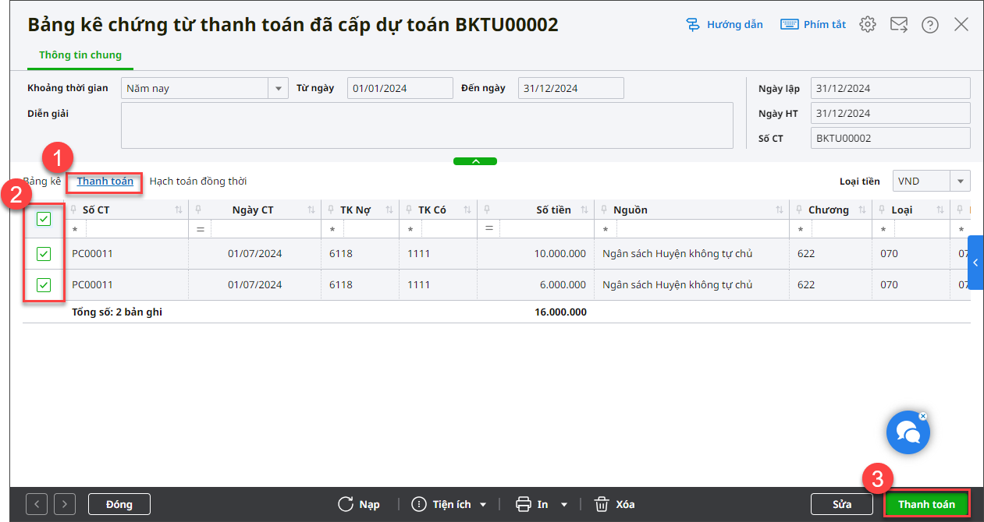
Task: Sort by the Chương column
Action: pyautogui.click(x=863, y=210)
